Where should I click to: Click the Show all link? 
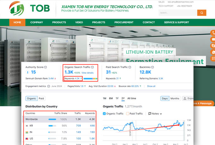point(151,86)
